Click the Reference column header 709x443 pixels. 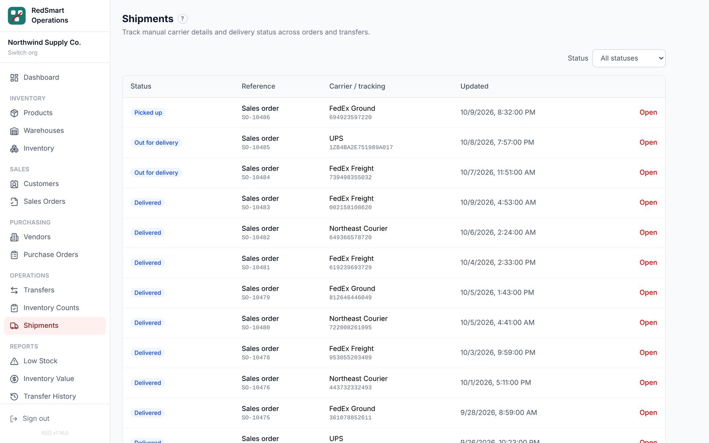pos(258,86)
